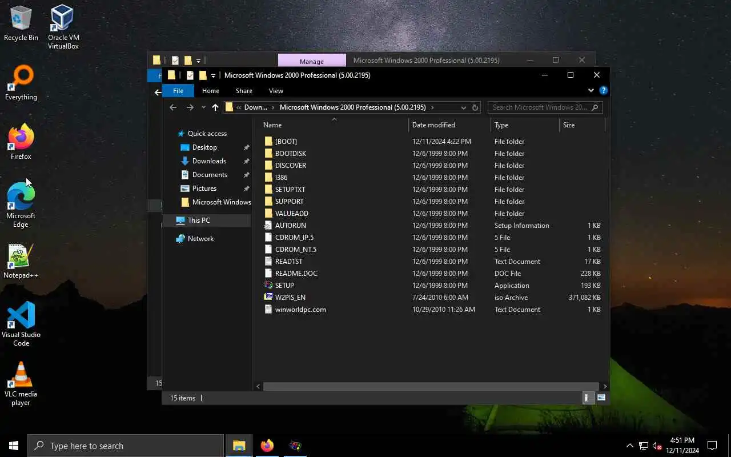Open the View ribbon tab
731x457 pixels.
point(276,91)
